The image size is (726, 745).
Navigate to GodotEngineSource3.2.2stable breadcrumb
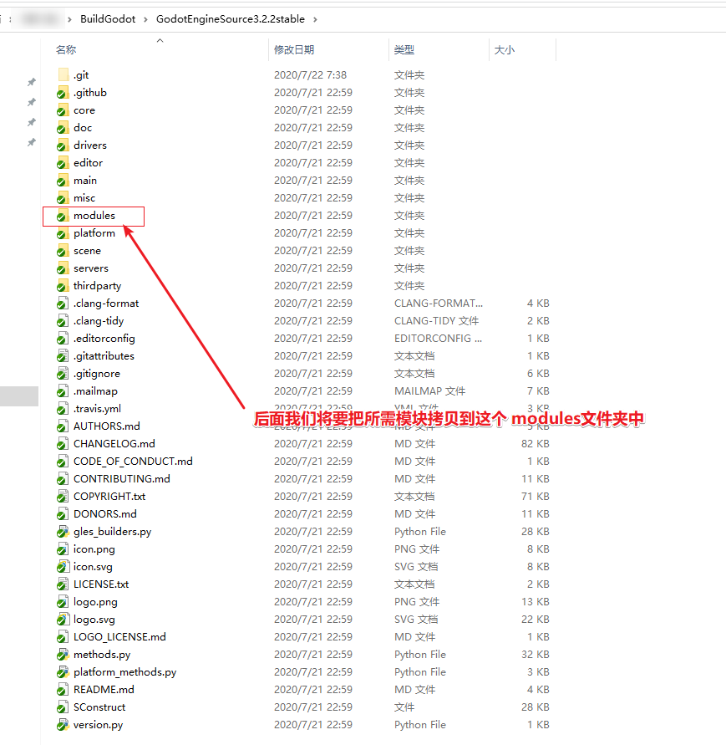point(231,19)
